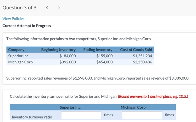Click the 'Michigan Corp.' answer column header
196x122 pixels.
(x=134, y=107)
